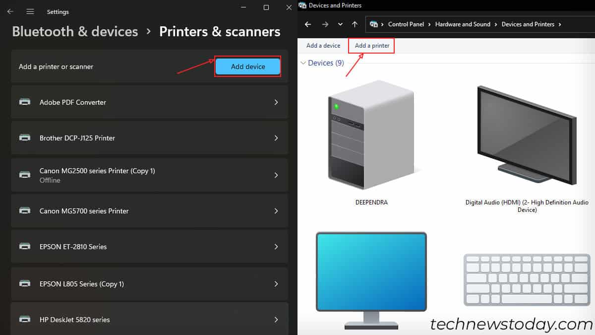The image size is (595, 335).
Task: Go to Bluetooth & devices breadcrumb
Action: [75, 32]
